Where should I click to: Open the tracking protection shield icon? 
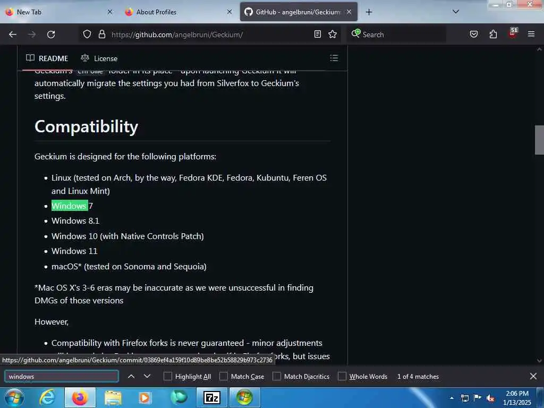pyautogui.click(x=87, y=35)
